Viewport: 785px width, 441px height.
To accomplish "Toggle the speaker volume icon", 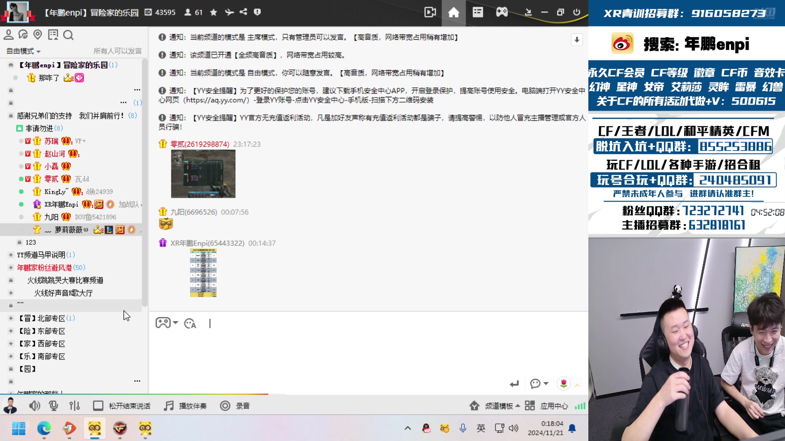I will [x=34, y=406].
